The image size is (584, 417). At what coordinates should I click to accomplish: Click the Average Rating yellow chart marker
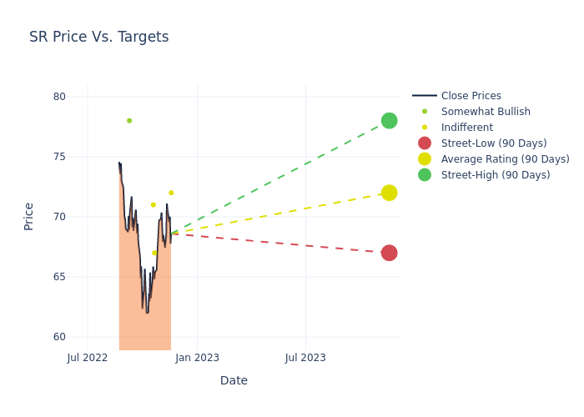point(389,193)
